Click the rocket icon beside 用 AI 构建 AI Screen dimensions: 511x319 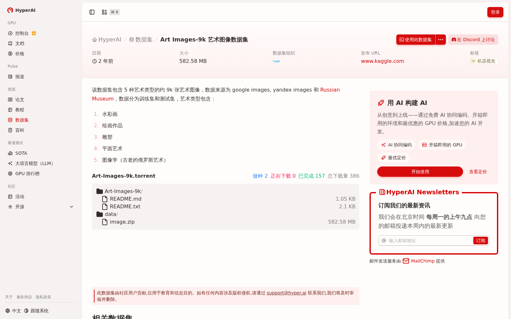pyautogui.click(x=381, y=103)
